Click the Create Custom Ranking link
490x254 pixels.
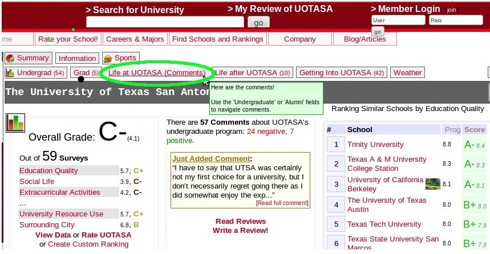[88, 244]
